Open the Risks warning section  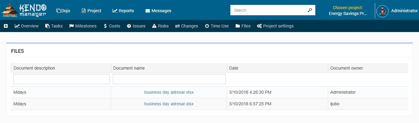click(160, 26)
